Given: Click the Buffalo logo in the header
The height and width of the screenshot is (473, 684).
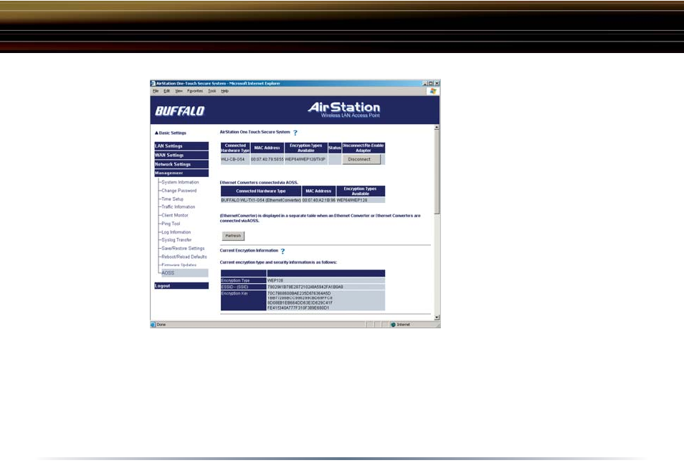Looking at the screenshot, I should point(180,111).
